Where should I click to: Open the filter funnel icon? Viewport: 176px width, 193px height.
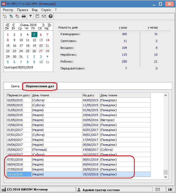click(31, 16)
